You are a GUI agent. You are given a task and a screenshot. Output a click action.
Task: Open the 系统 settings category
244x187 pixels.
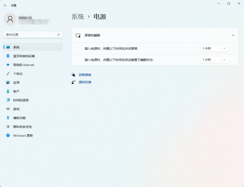(x=33, y=47)
